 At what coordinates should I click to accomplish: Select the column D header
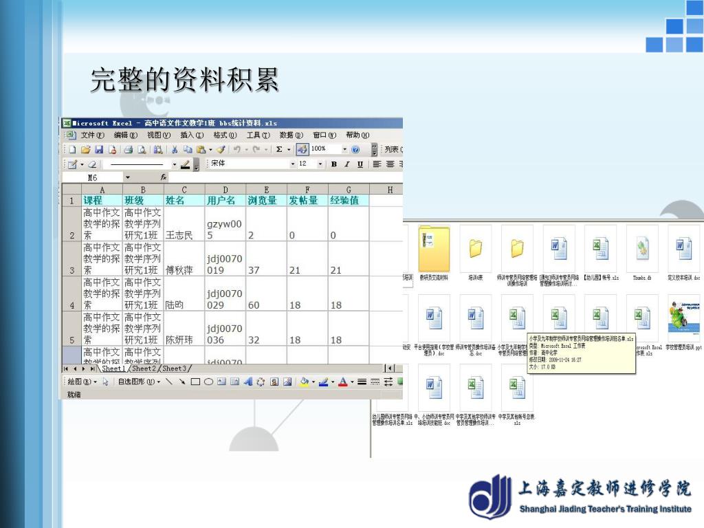coord(225,190)
